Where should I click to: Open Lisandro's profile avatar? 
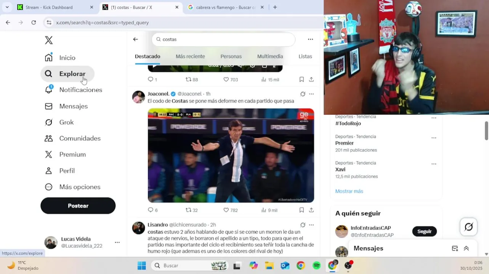pos(138,228)
